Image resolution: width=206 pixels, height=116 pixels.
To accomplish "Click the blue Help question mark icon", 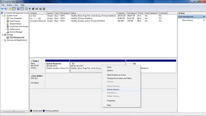I will click(x=18, y=9).
